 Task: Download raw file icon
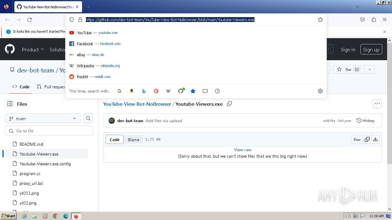tap(375, 140)
